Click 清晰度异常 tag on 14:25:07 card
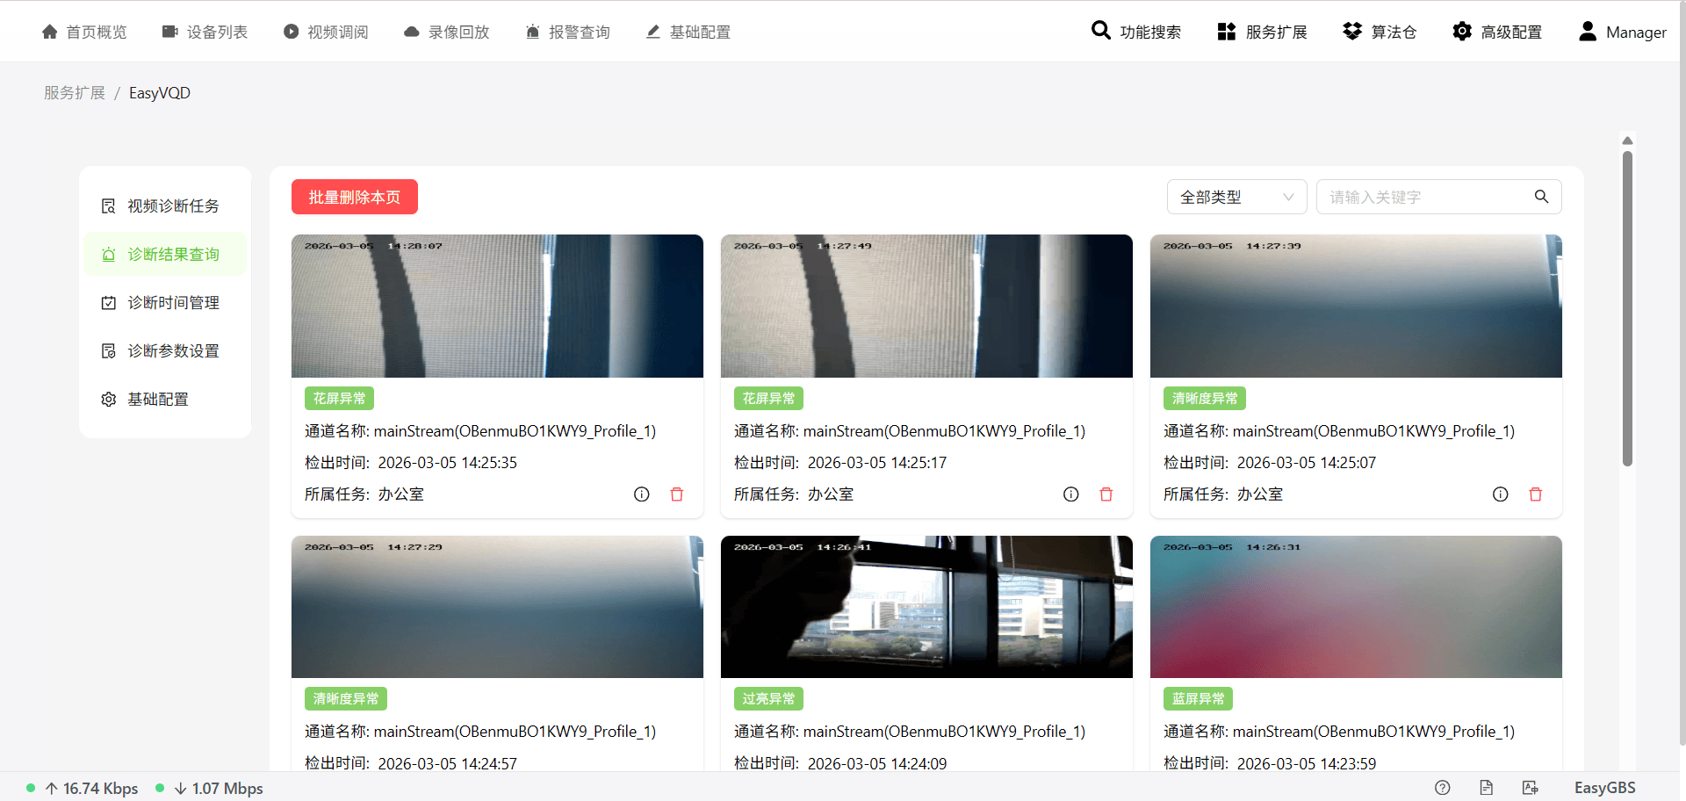Image resolution: width=1686 pixels, height=801 pixels. pyautogui.click(x=1205, y=398)
